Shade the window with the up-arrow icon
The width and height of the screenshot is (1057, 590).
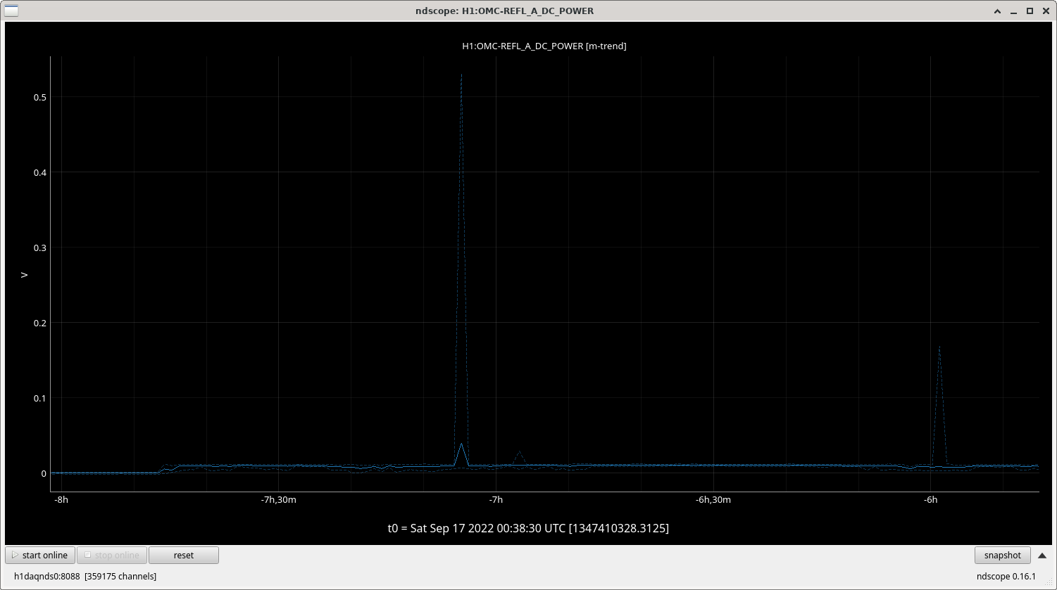pos(998,11)
